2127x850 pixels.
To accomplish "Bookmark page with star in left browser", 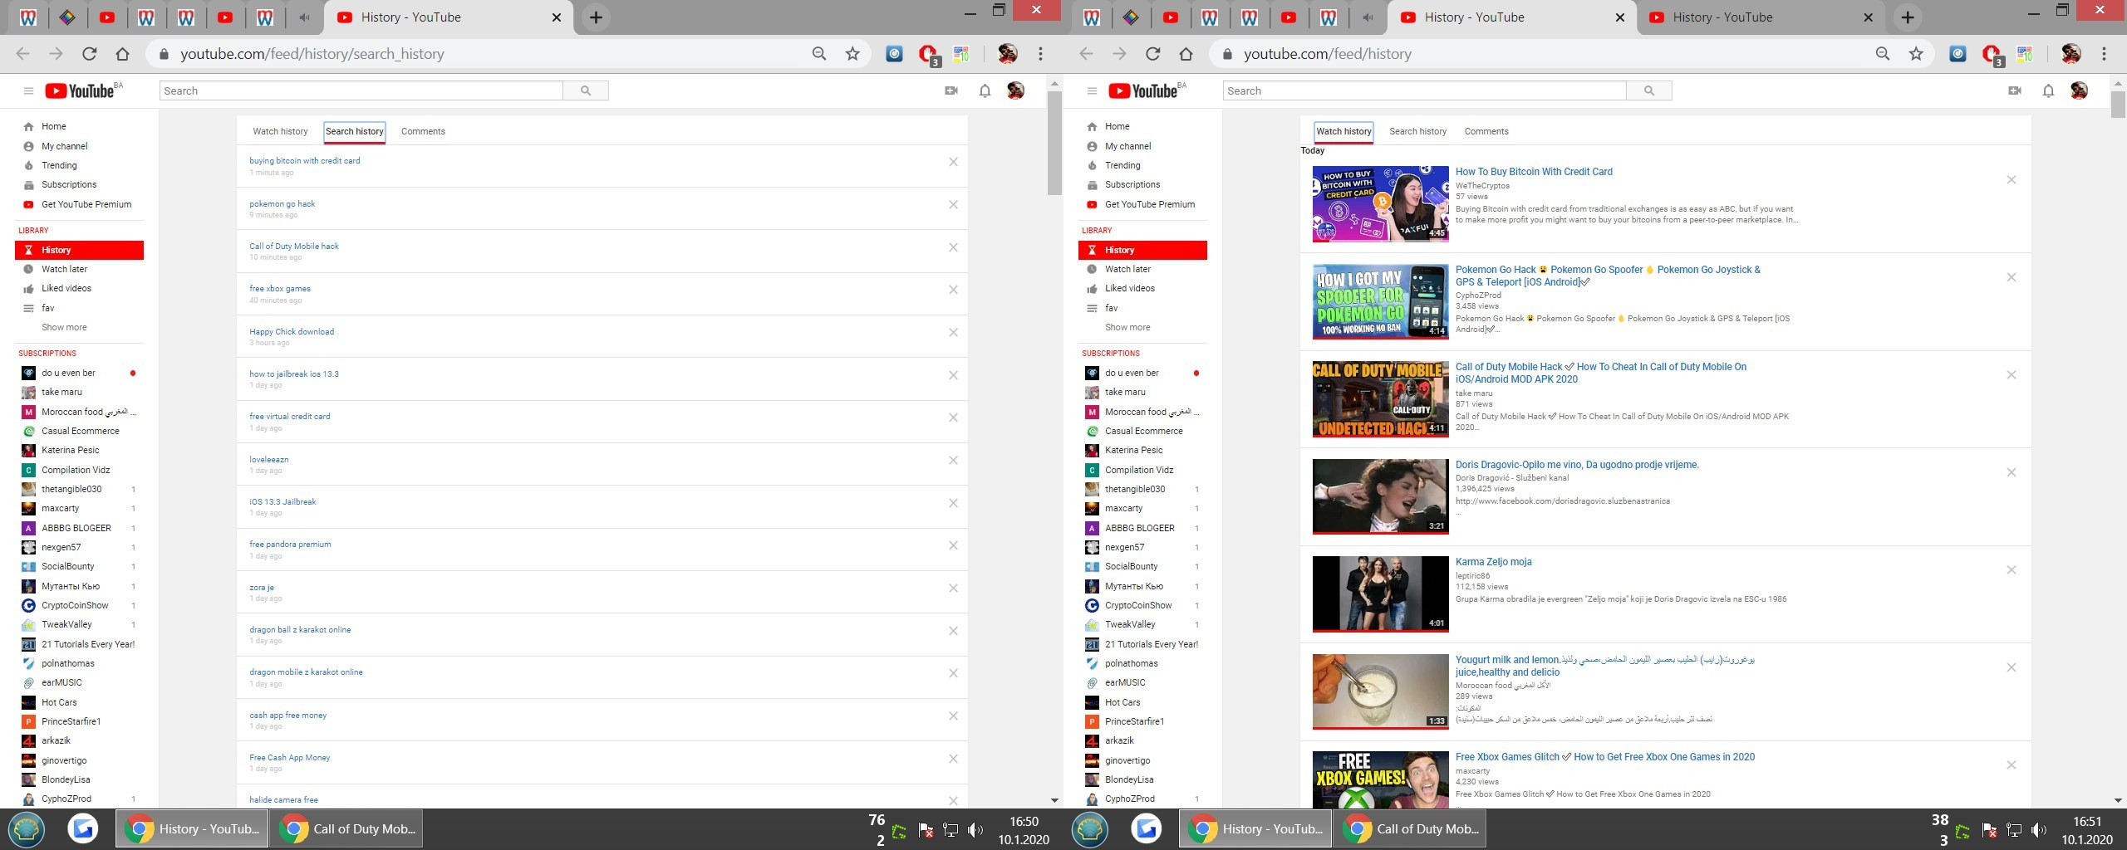I will point(852,54).
